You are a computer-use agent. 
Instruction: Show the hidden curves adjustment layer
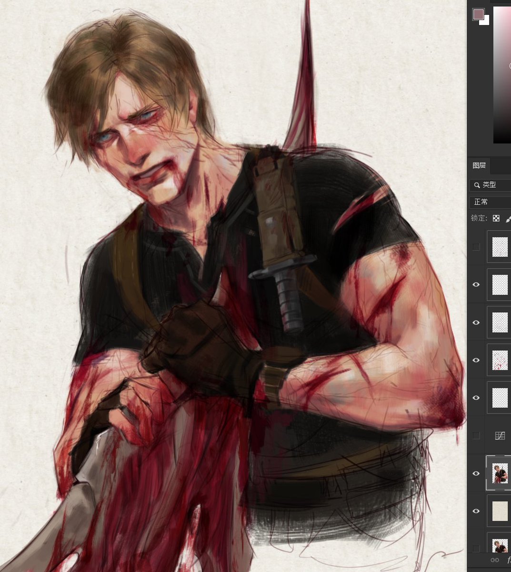[x=476, y=436]
